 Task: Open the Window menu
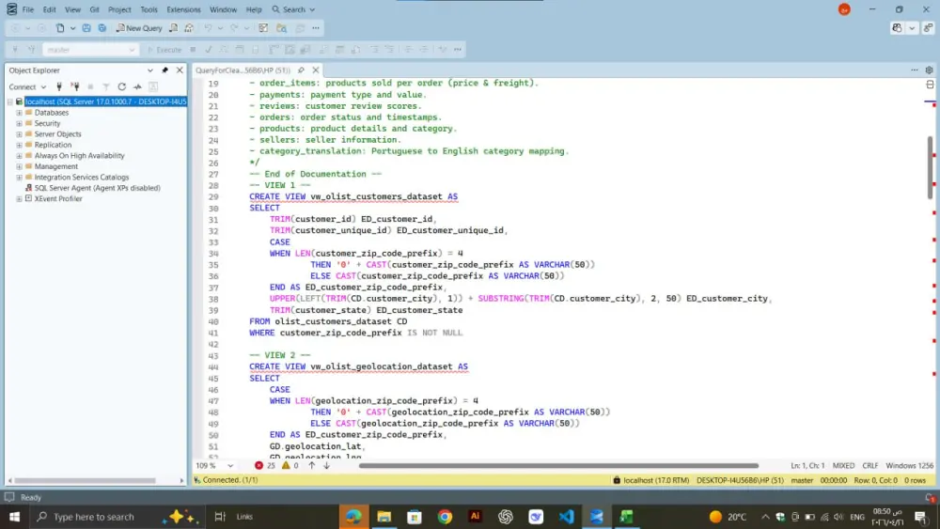tap(223, 9)
